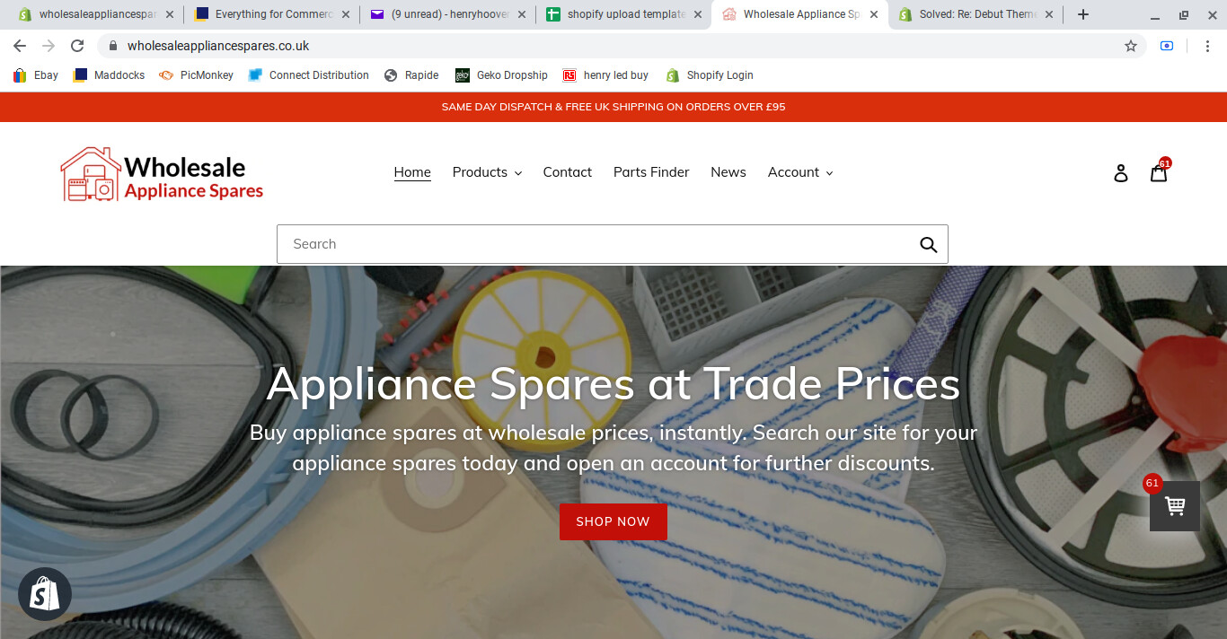Go back to the previous page
The width and height of the screenshot is (1227, 639).
pos(20,46)
